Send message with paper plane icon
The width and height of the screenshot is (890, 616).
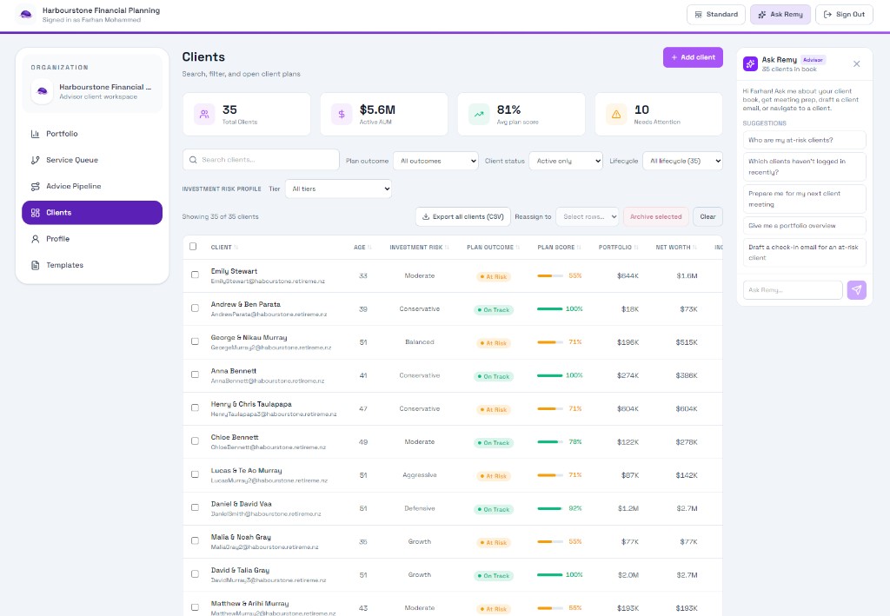[x=856, y=290]
